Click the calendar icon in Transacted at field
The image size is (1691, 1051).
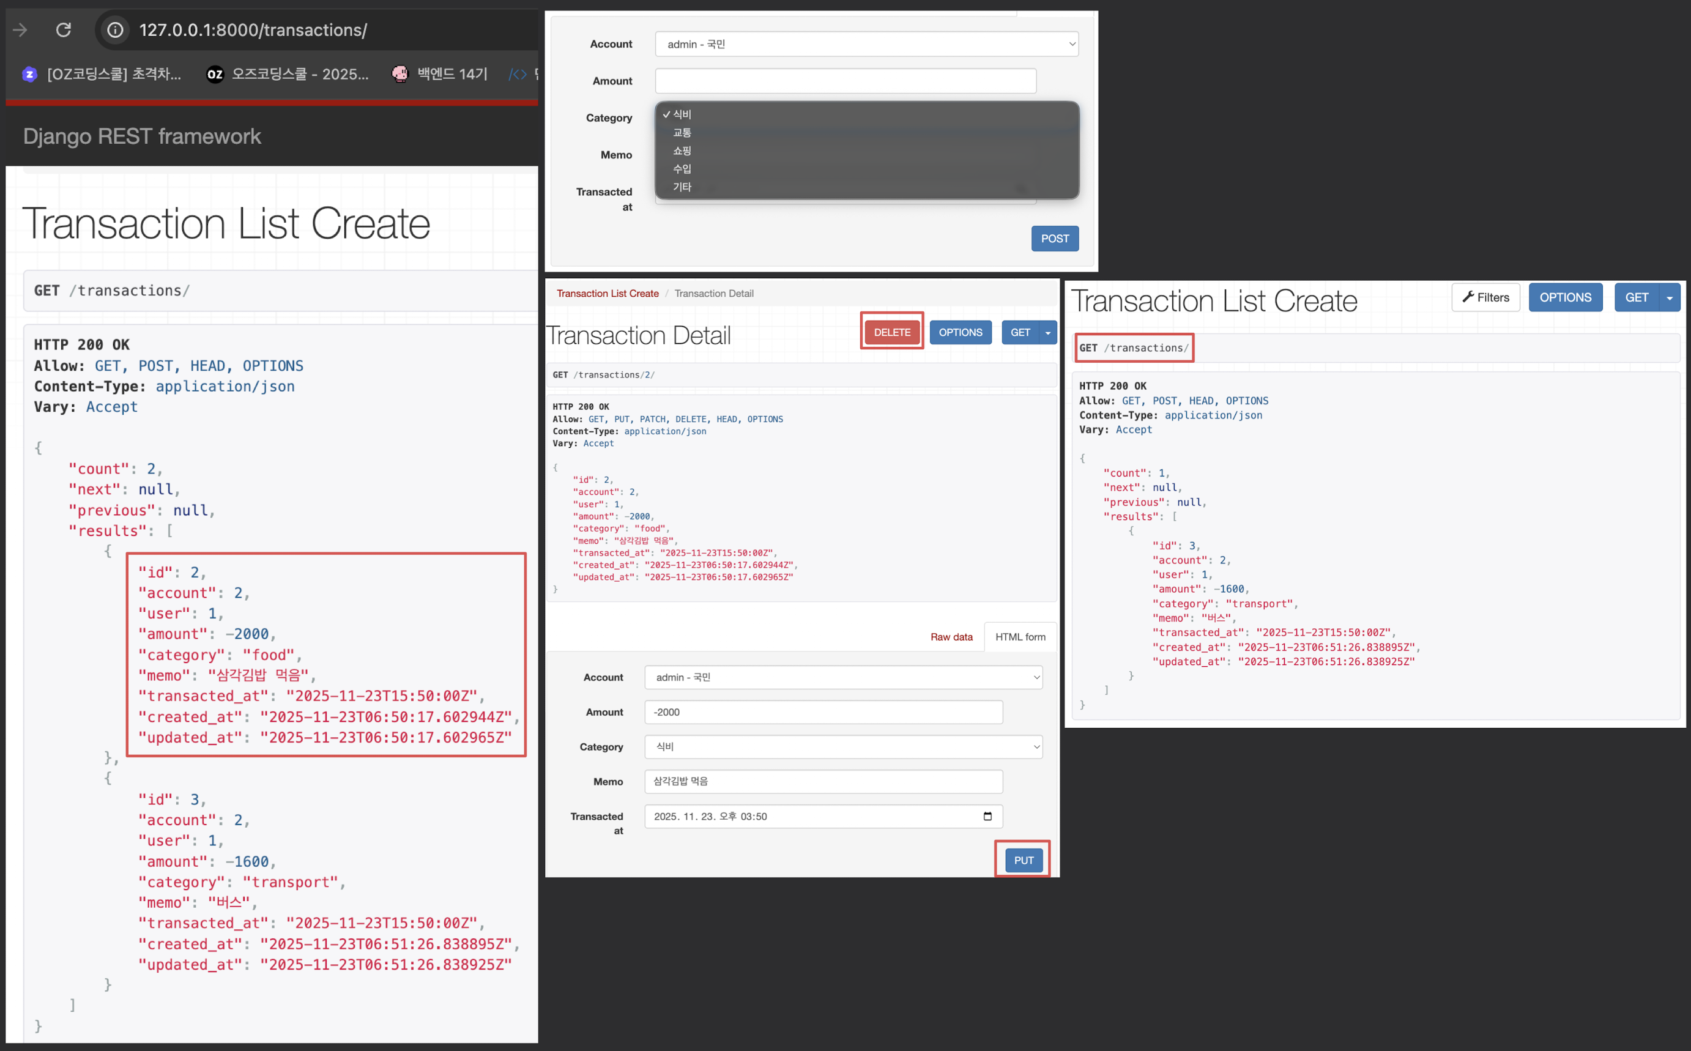[987, 816]
